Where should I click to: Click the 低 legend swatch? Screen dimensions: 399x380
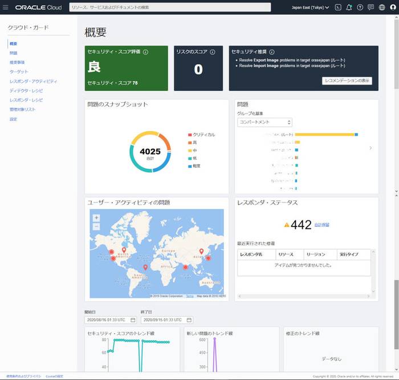tap(190, 159)
